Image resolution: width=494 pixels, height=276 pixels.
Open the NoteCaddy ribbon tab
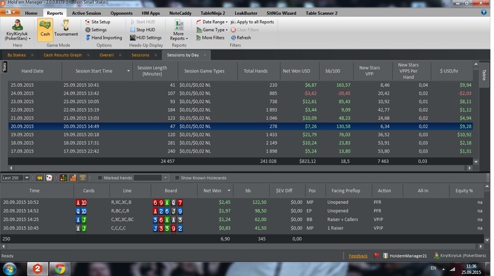pyautogui.click(x=180, y=13)
